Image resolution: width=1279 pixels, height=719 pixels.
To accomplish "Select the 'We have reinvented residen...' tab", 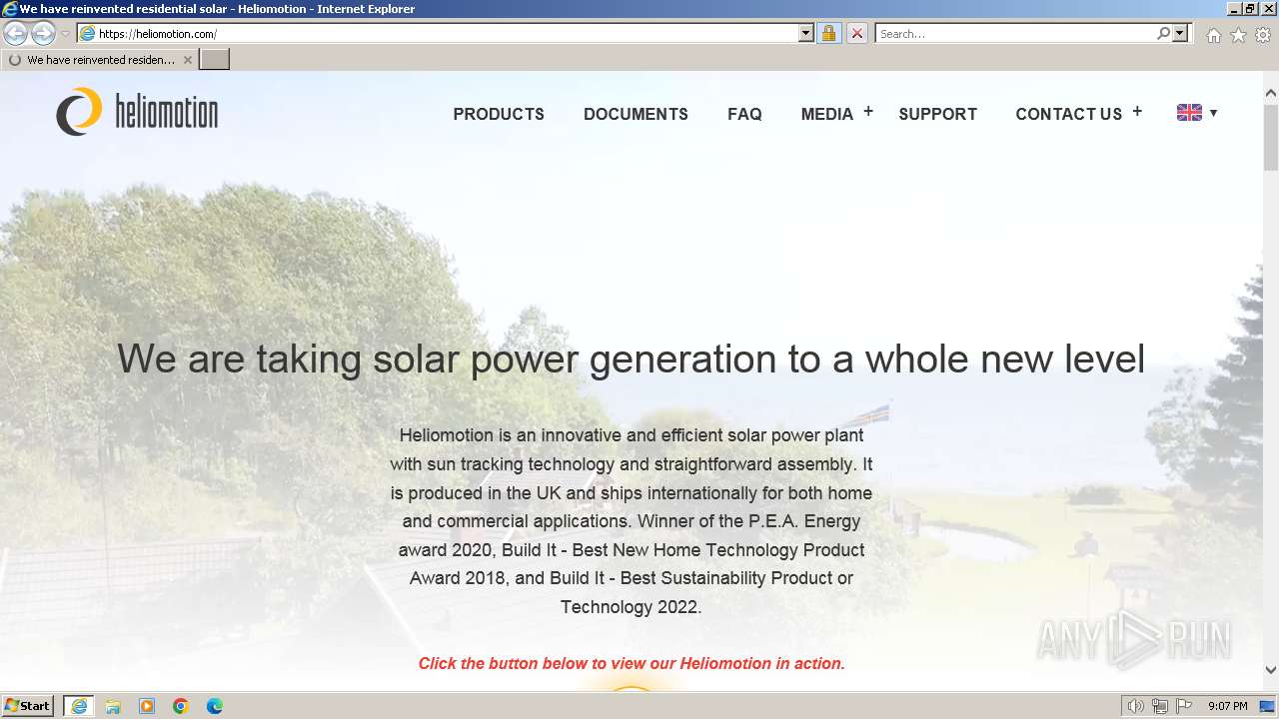I will [x=100, y=60].
